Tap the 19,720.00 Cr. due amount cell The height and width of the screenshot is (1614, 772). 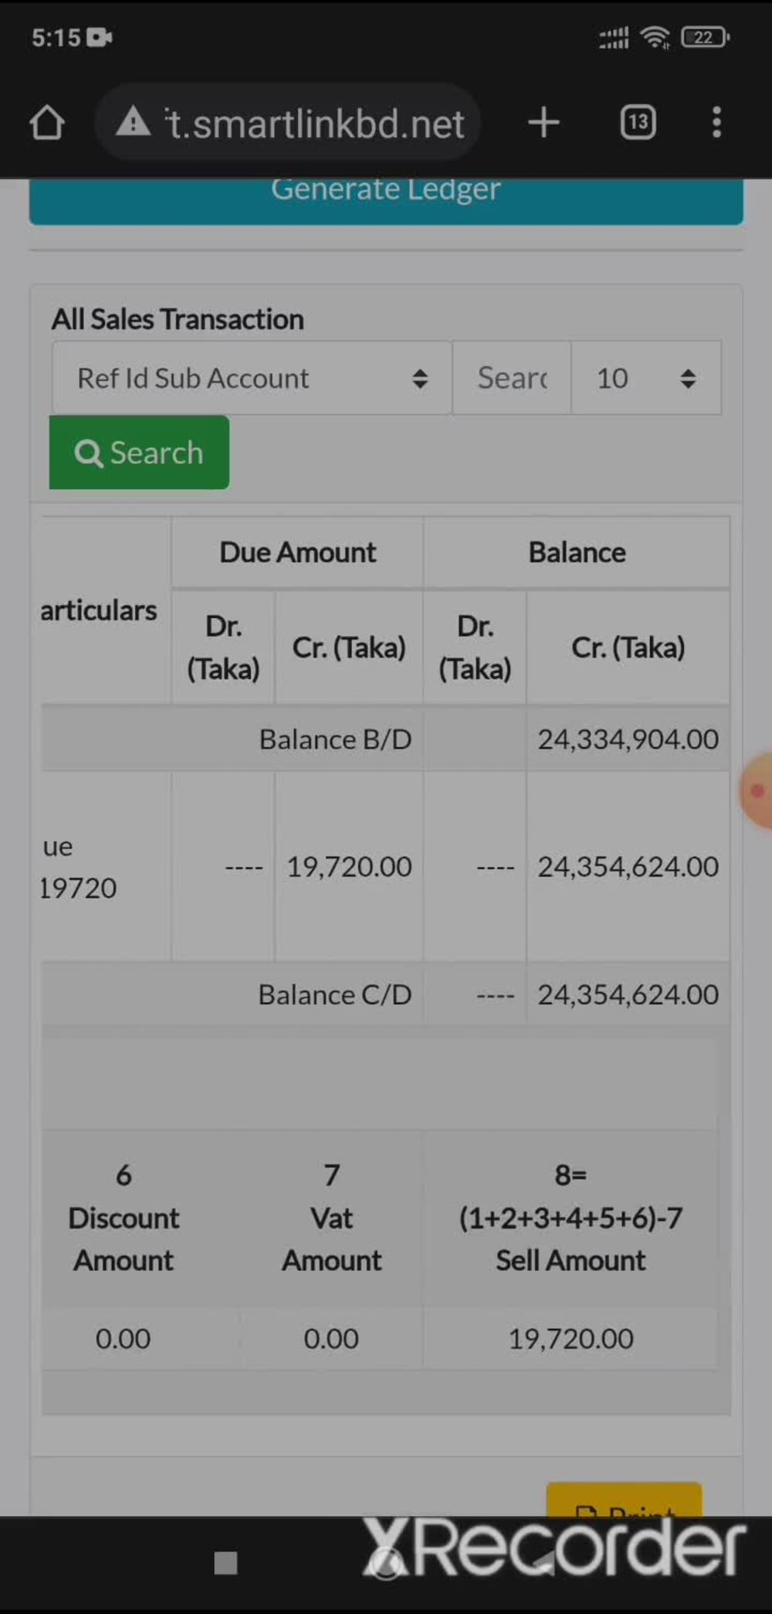point(349,866)
